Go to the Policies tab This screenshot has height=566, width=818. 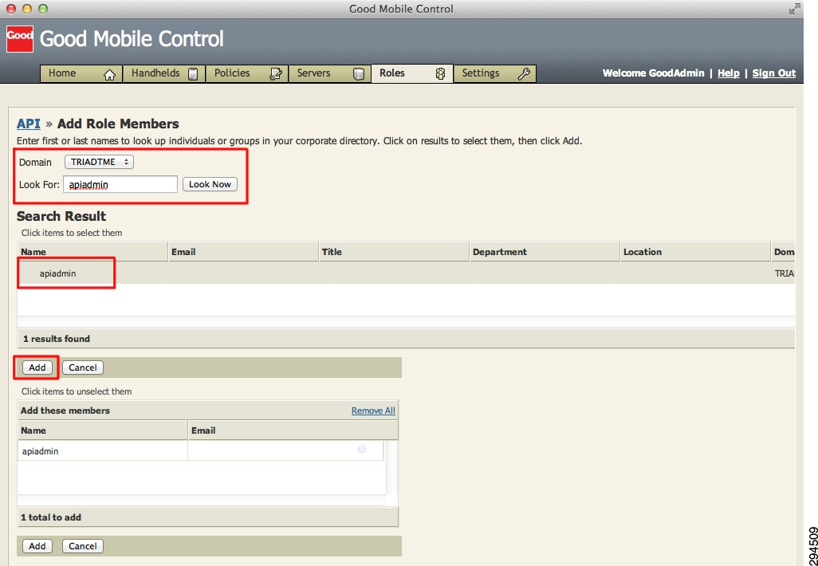247,73
